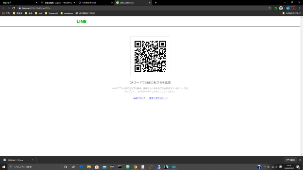Open the pink and white taskbar app
Viewport: 303px width, 170px height.
(x=143, y=167)
